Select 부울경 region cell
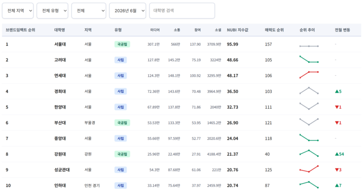 pos(90,123)
